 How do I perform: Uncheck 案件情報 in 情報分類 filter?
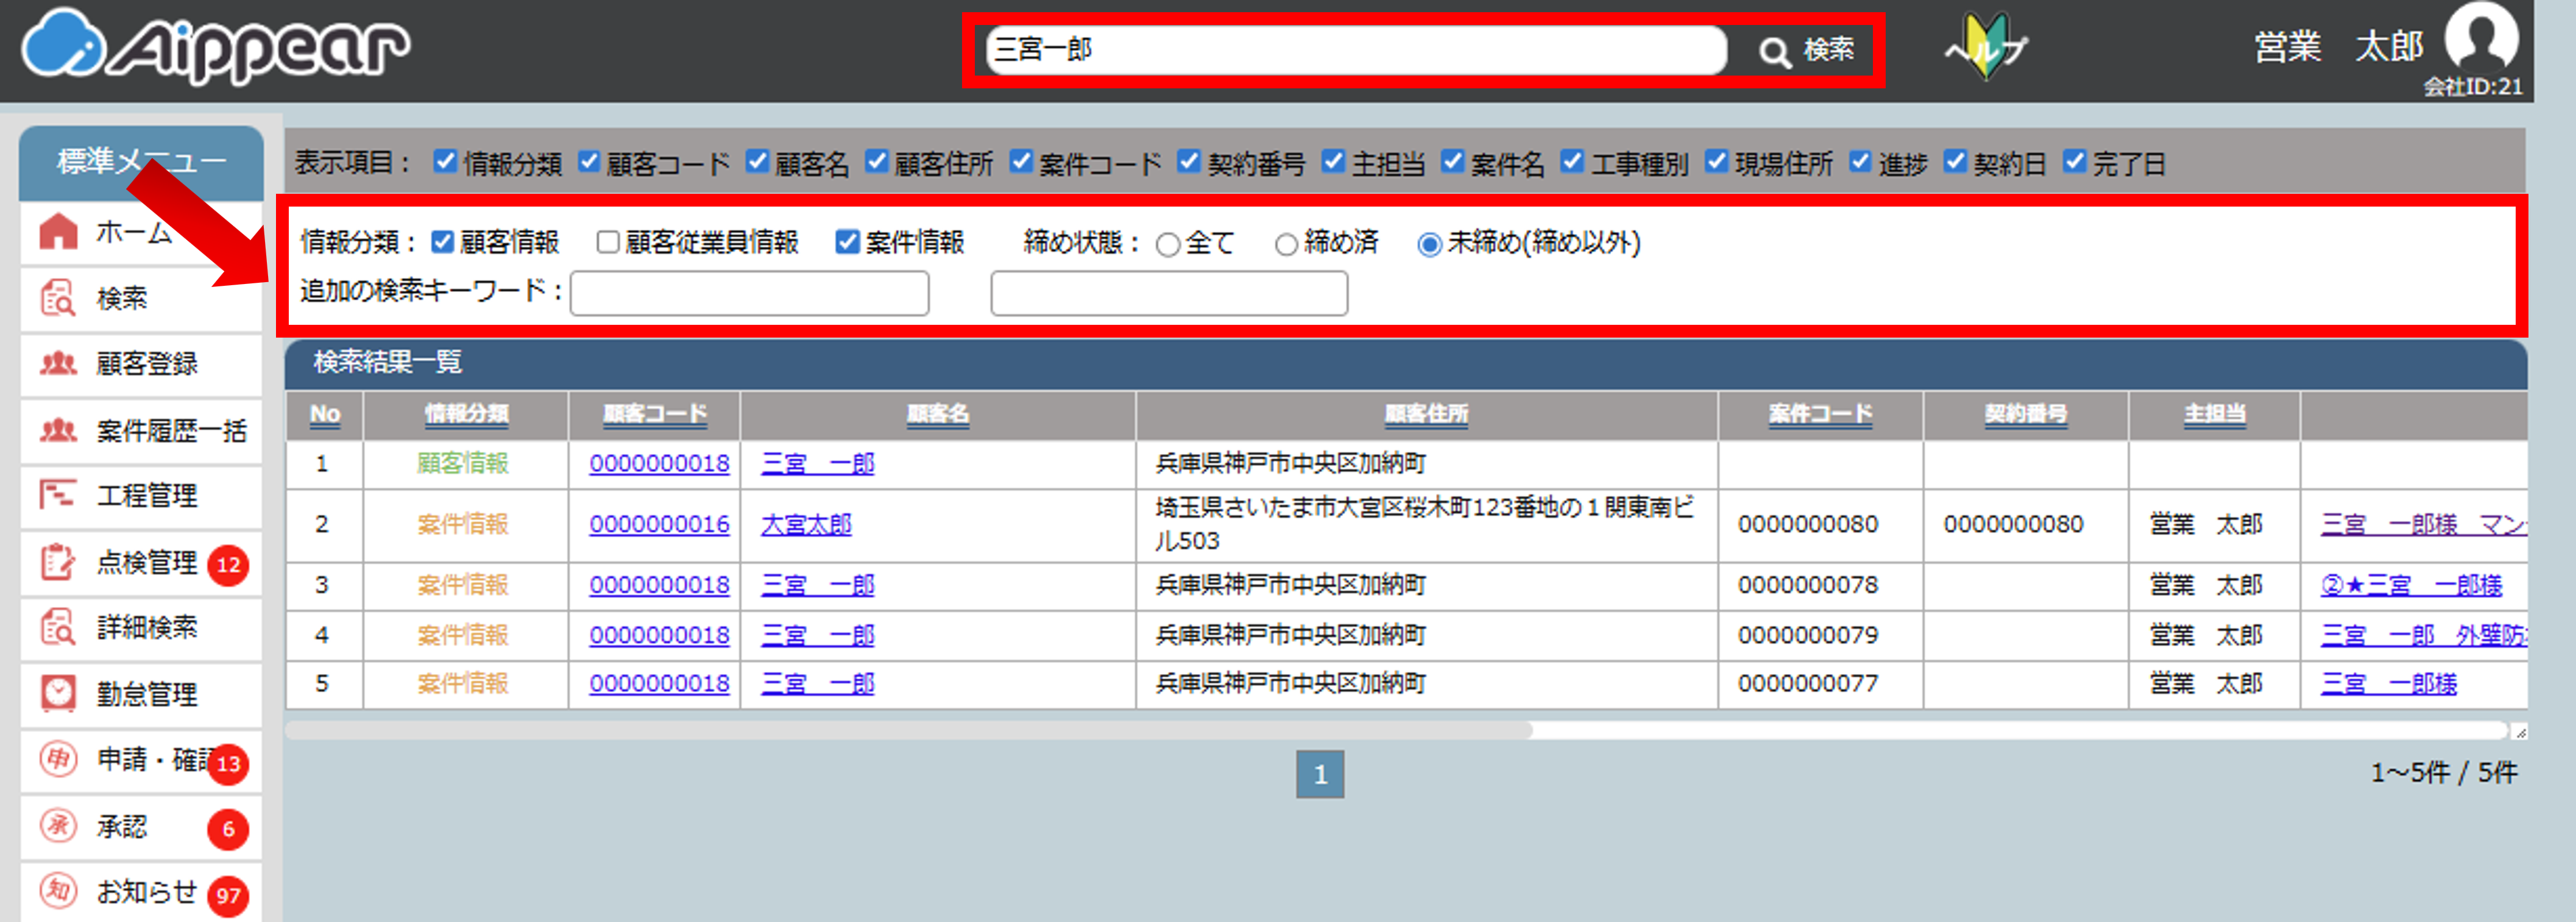click(847, 242)
